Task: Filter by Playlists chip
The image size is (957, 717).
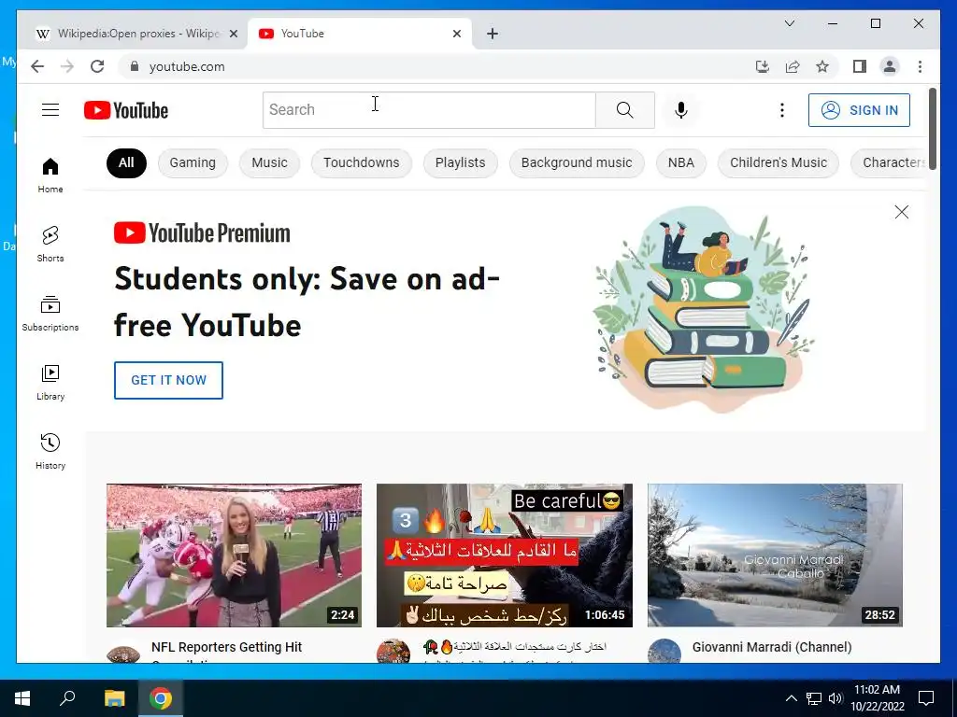Action: [460, 162]
